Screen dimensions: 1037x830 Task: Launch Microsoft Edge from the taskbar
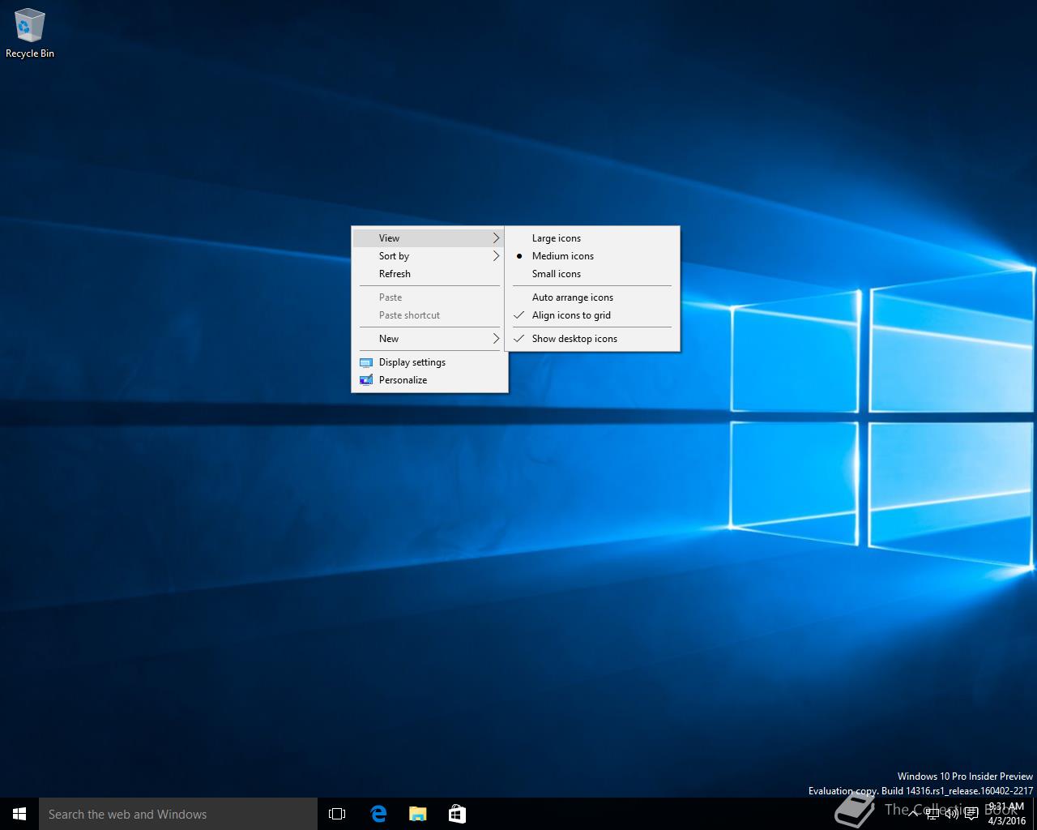pos(378,814)
